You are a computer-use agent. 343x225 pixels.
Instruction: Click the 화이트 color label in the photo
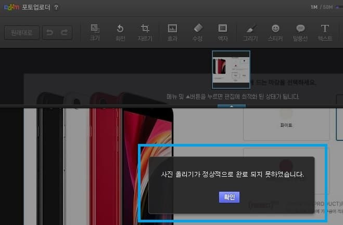(286, 125)
